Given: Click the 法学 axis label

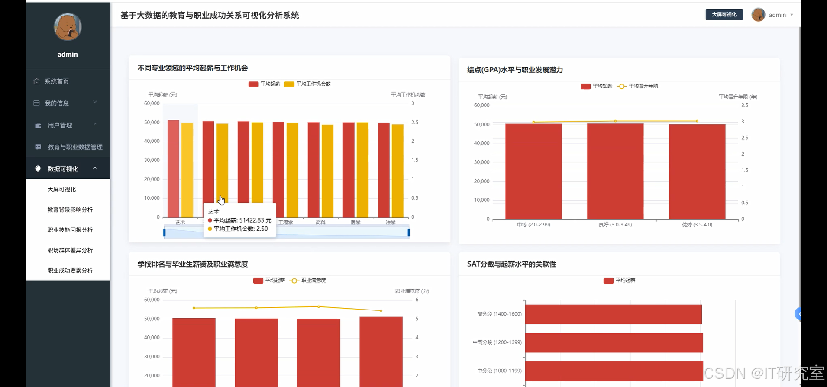Looking at the screenshot, I should (391, 222).
